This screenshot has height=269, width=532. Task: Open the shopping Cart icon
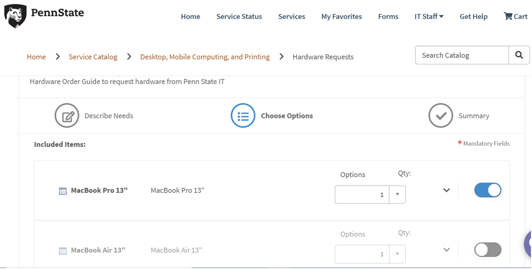(x=508, y=16)
